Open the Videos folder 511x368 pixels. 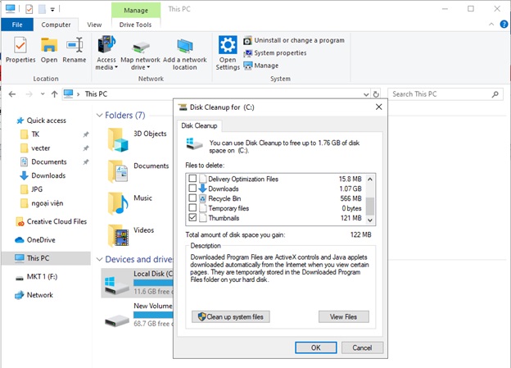tap(131, 235)
